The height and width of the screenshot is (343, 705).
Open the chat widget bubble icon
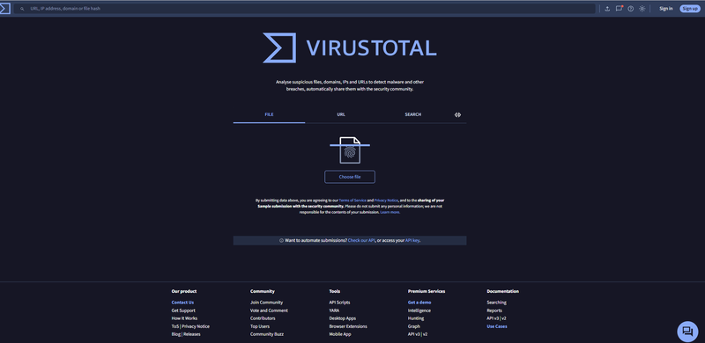point(687,332)
